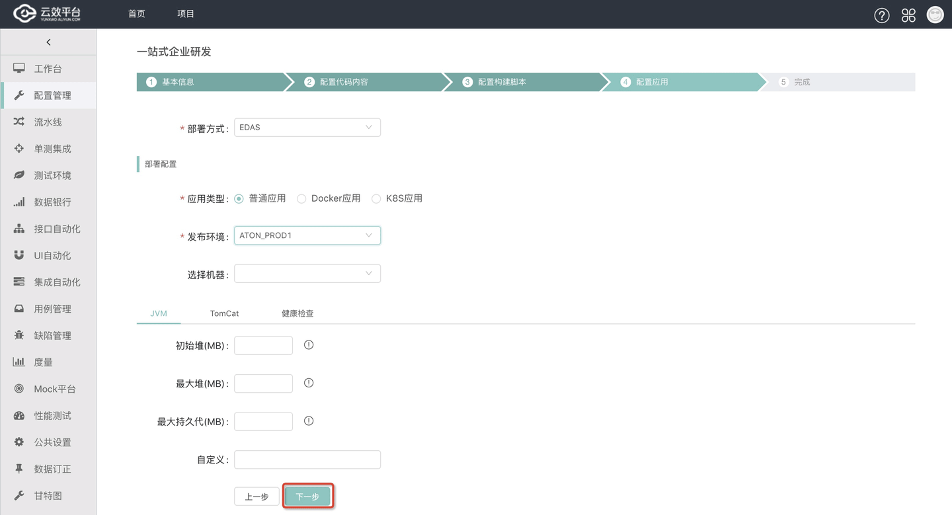This screenshot has height=515, width=952.
Task: Click the 公共设置 gear icon
Action: (19, 442)
